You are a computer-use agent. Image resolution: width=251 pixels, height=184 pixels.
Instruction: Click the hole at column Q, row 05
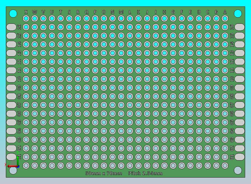pyautogui.click(x=87, y=122)
